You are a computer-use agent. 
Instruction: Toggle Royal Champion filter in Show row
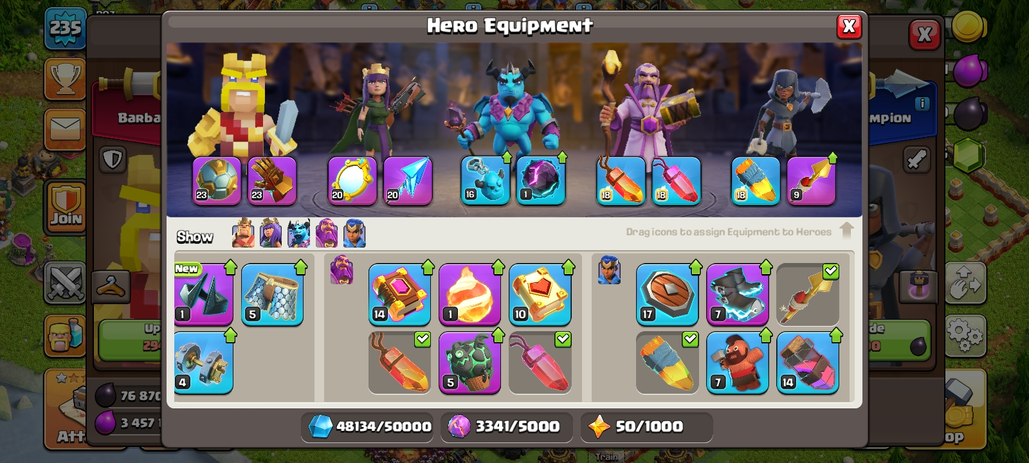354,233
